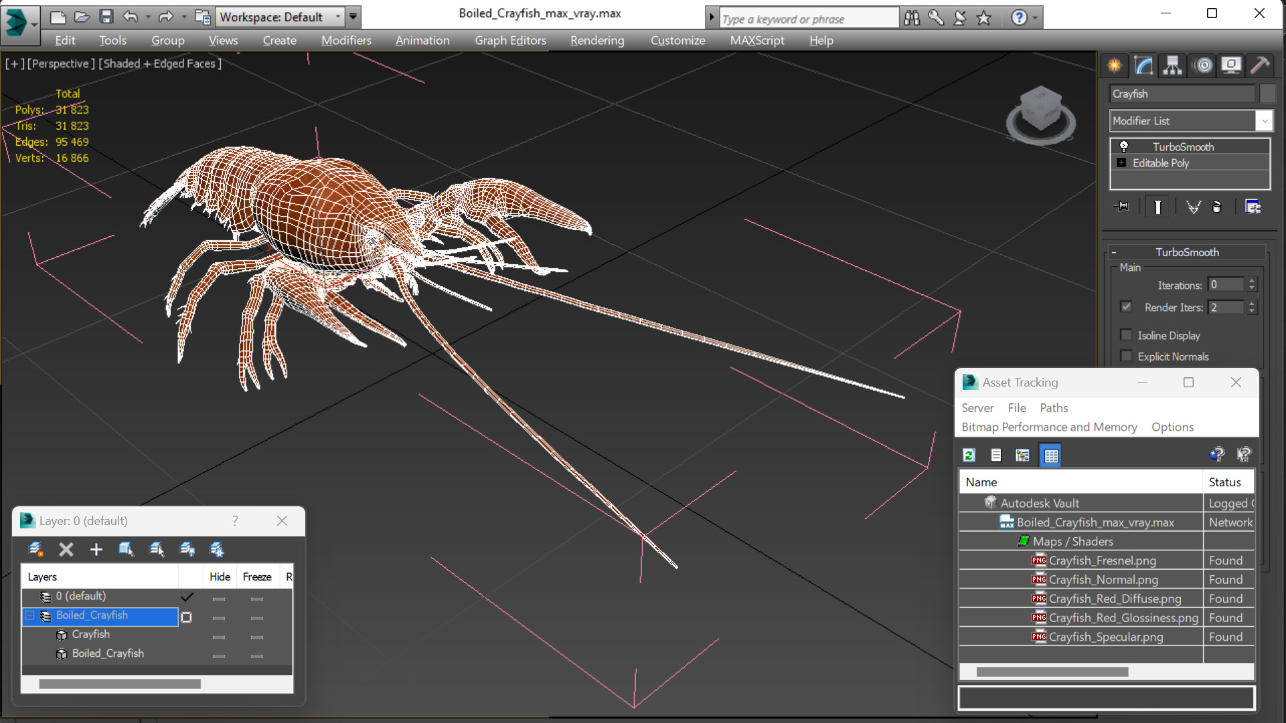Open the Display command panel tab
This screenshot has height=723, width=1286.
pos(1231,66)
